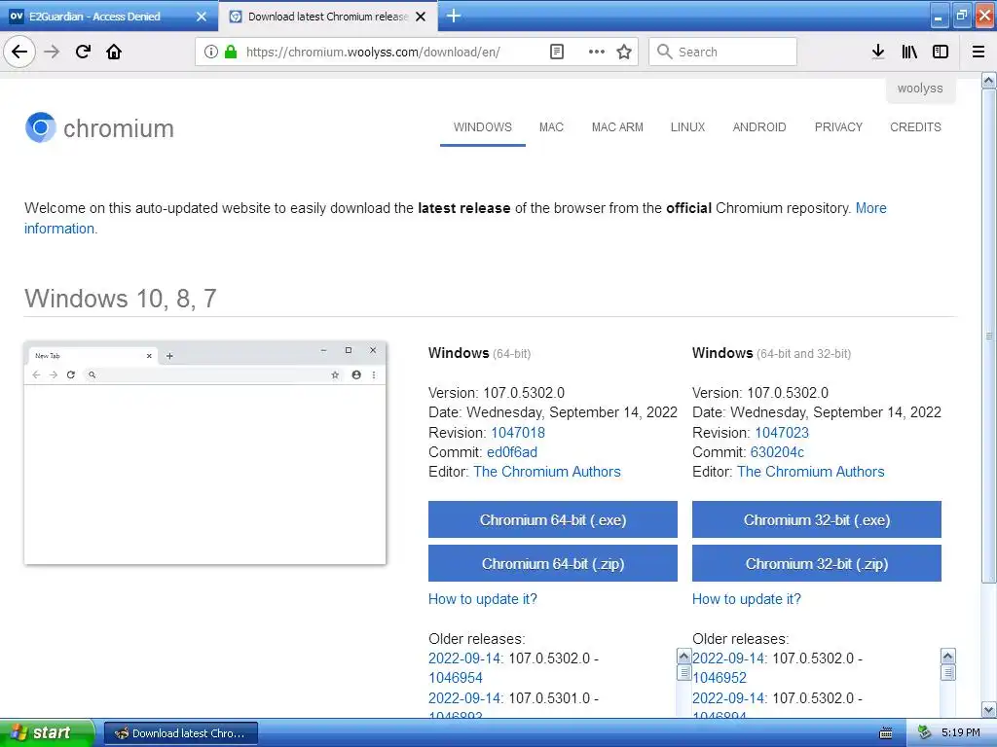Show site information icon in address bar
997x747 pixels.
pyautogui.click(x=210, y=52)
